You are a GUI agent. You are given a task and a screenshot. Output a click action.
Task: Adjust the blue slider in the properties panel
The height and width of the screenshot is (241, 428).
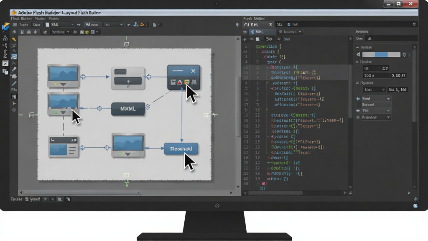[x=381, y=55]
